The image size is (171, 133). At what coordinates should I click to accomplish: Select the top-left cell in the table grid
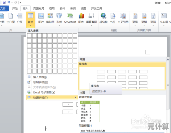tap(29, 35)
